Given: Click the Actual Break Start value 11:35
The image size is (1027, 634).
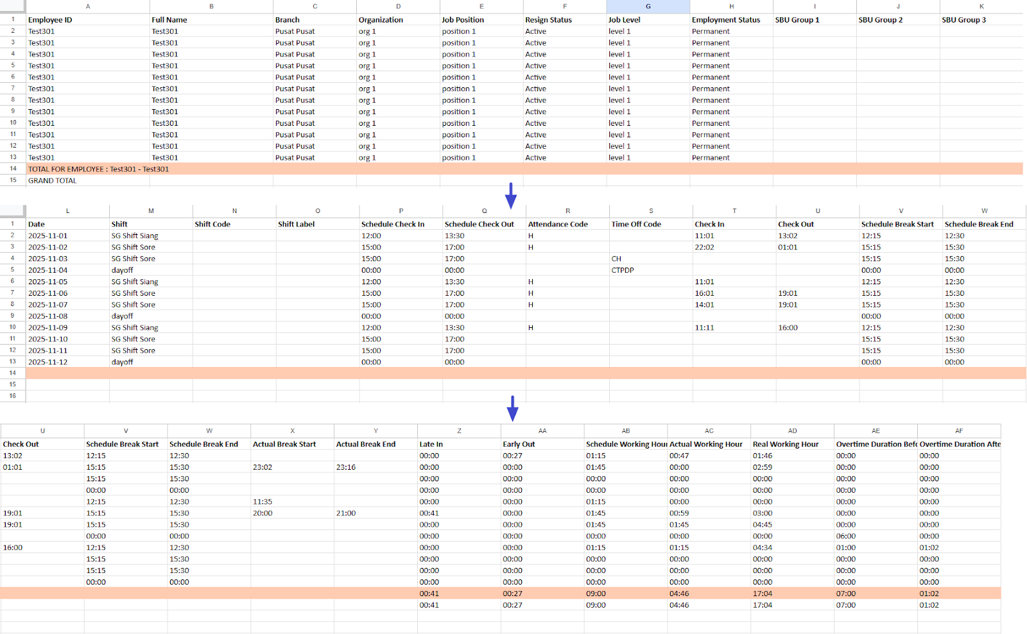Looking at the screenshot, I should coord(263,502).
